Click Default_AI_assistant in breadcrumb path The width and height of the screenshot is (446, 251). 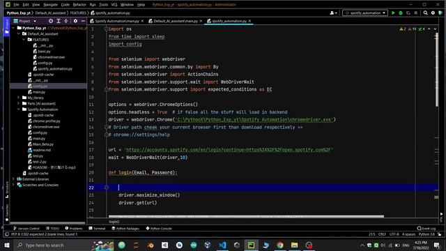pyautogui.click(x=50, y=13)
